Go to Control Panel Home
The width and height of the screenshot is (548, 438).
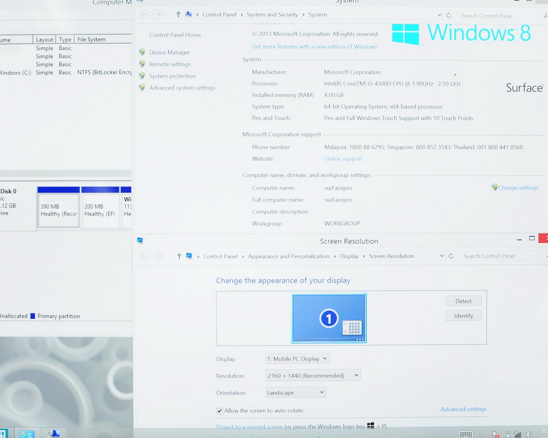[x=175, y=35]
